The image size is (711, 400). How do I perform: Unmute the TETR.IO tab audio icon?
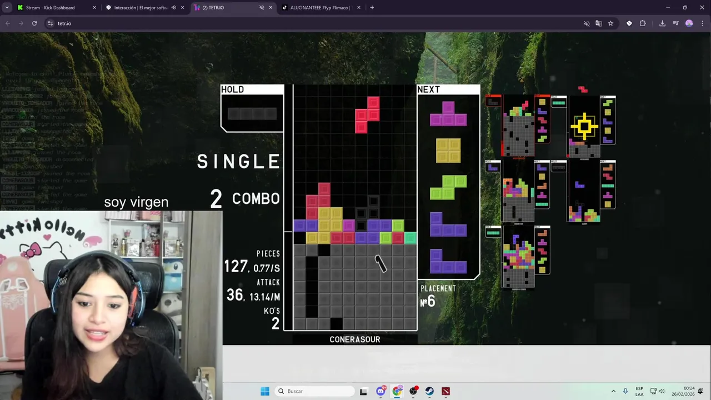262,8
